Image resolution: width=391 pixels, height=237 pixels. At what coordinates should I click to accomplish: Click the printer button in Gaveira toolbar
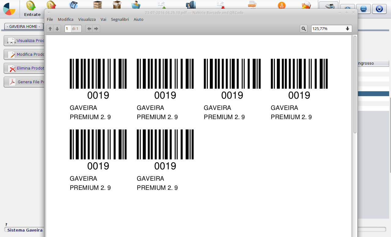(x=329, y=6)
